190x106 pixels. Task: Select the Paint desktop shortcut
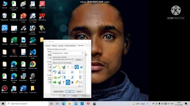(x=23, y=5)
